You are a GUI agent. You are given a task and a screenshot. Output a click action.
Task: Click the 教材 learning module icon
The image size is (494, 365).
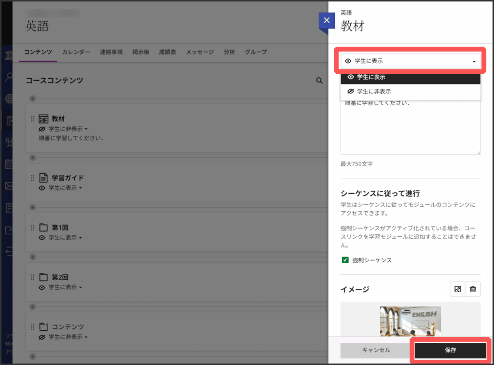(x=43, y=119)
